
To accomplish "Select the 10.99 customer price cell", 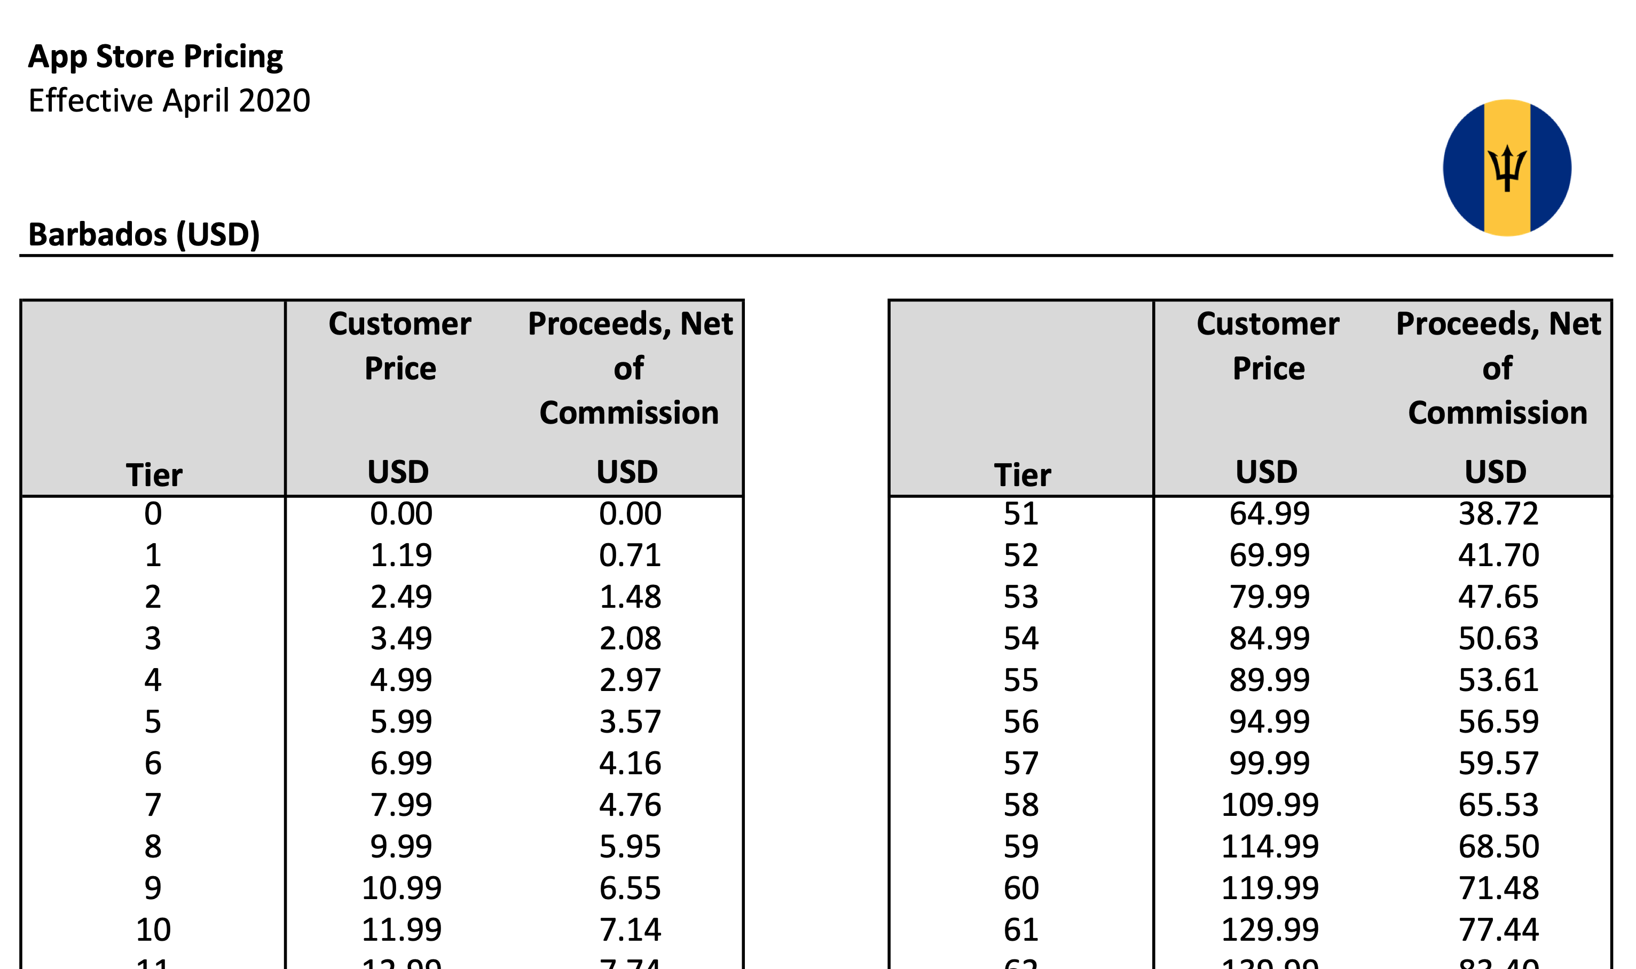I will (x=401, y=888).
